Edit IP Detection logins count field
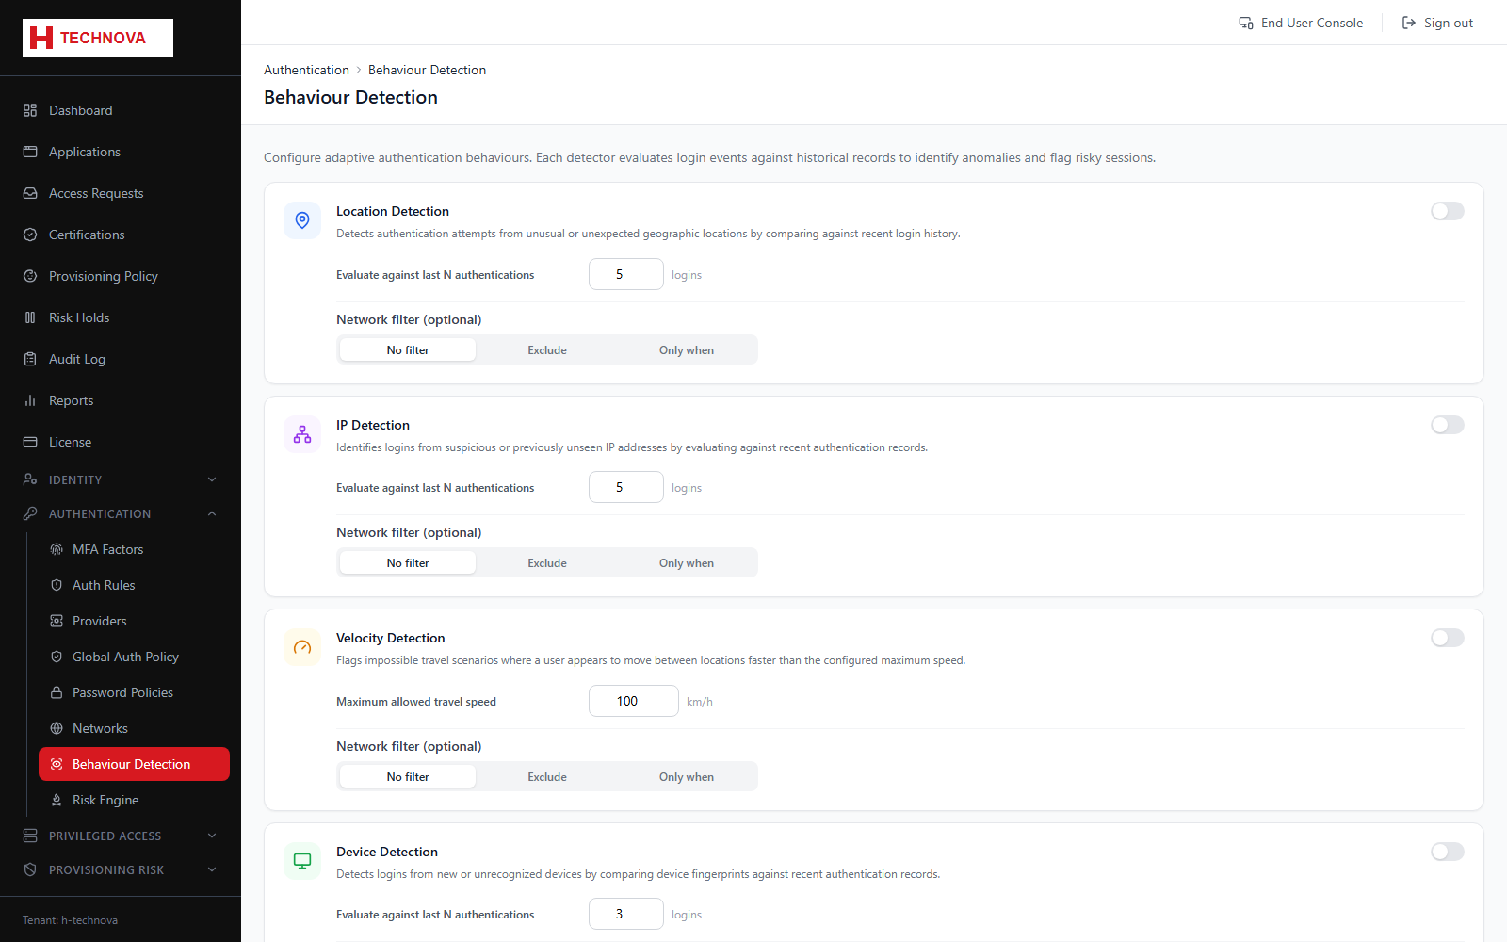 626,487
